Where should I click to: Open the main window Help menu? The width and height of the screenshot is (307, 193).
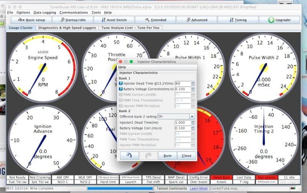pos(108,13)
